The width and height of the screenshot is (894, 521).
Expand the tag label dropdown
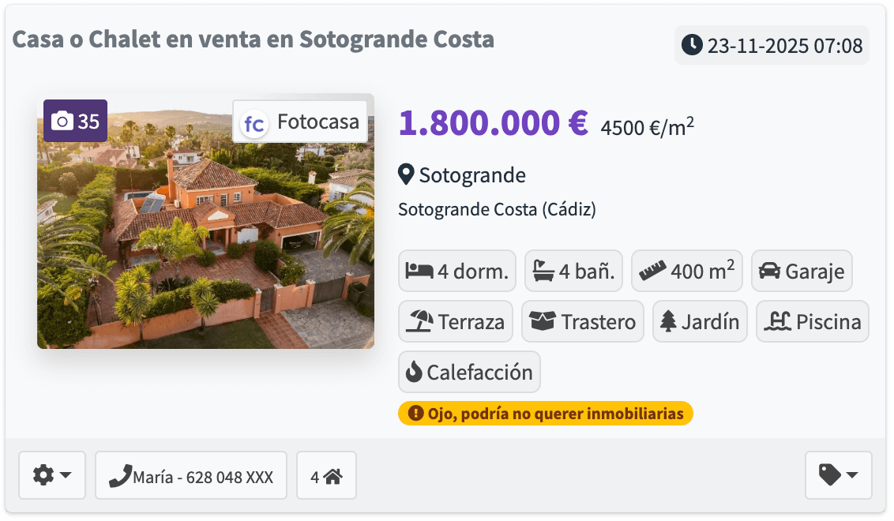(838, 475)
